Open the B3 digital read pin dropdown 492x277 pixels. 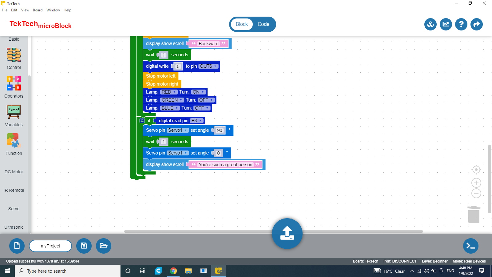coord(196,121)
